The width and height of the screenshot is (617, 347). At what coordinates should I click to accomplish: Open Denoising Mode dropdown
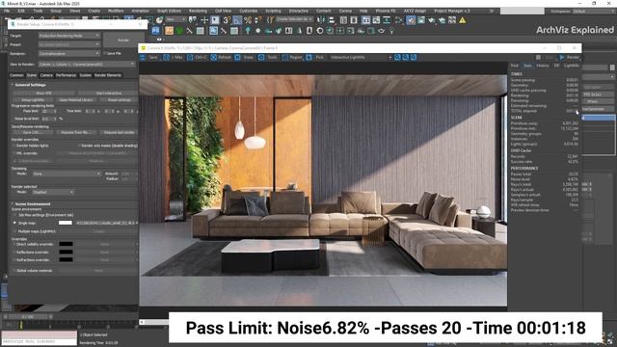pyautogui.click(x=67, y=173)
